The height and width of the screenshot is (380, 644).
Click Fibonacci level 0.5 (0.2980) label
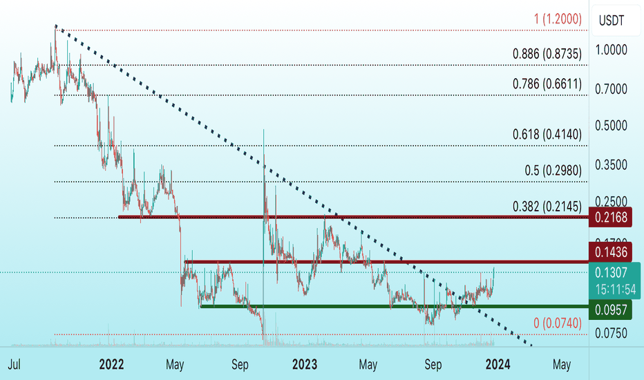point(553,171)
